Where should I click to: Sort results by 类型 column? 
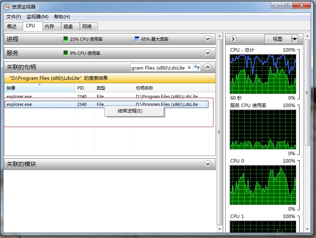click(114, 88)
